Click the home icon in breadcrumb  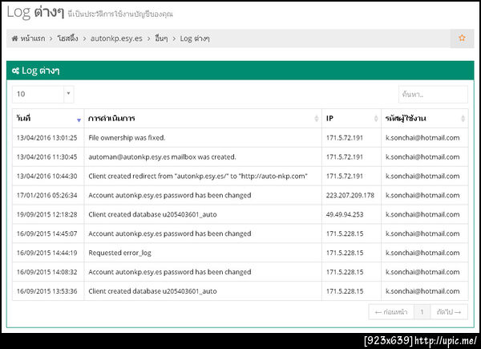(x=14, y=39)
